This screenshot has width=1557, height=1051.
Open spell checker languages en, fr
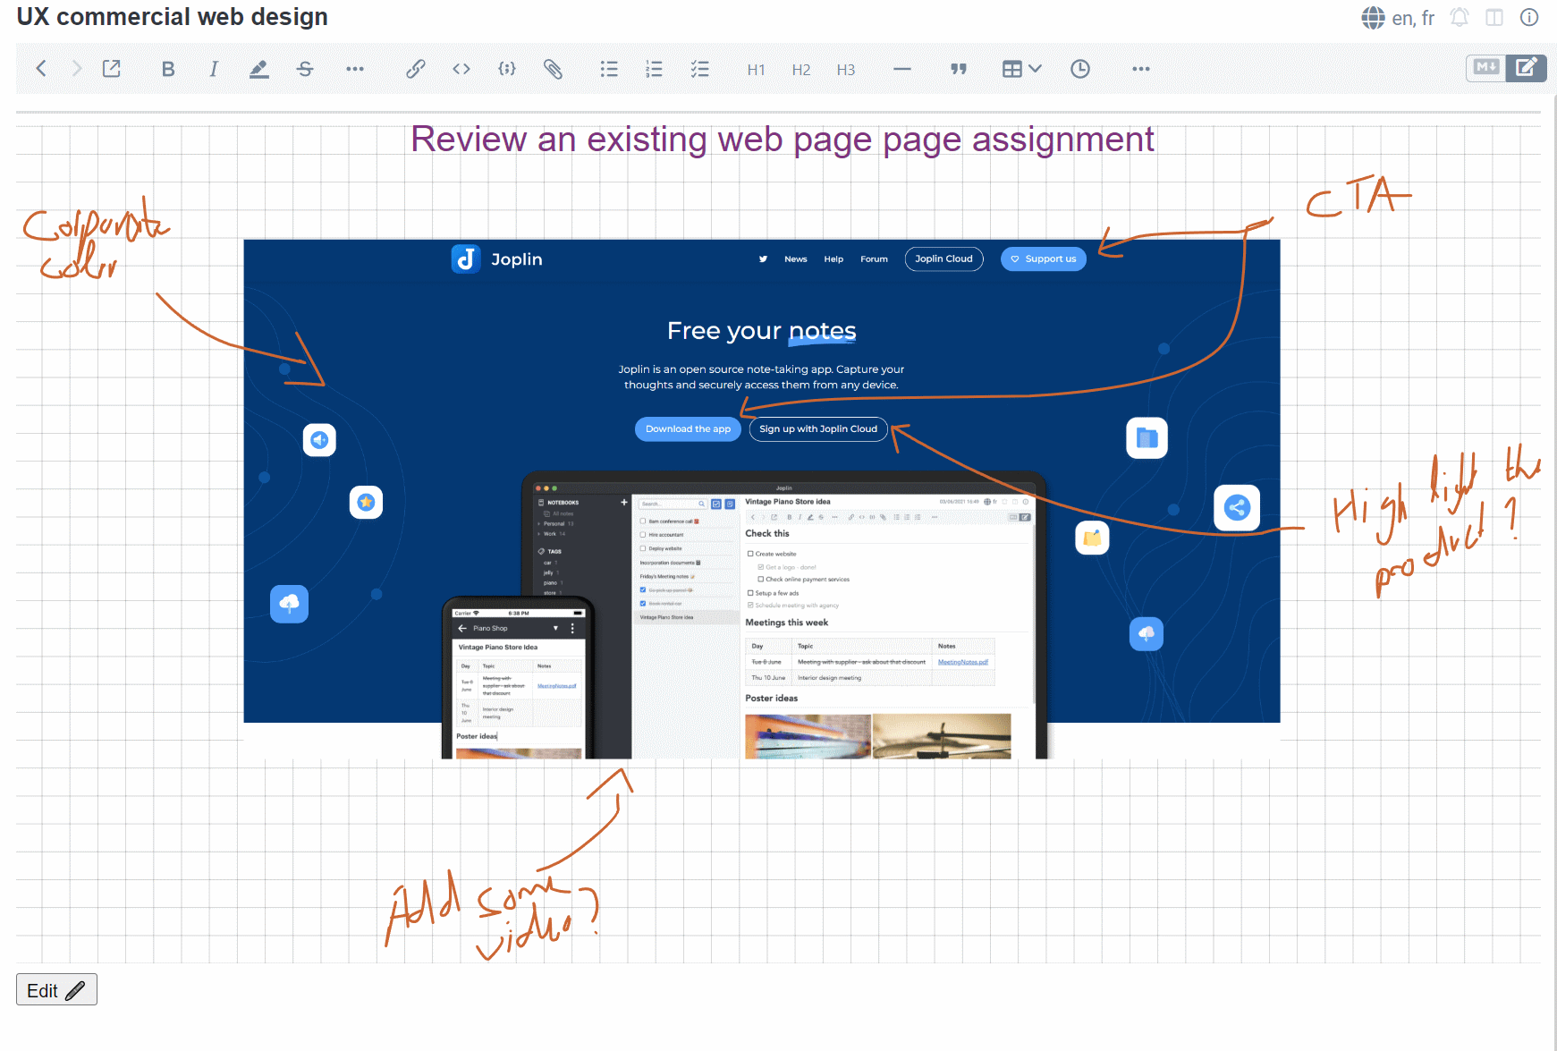pos(1398,18)
